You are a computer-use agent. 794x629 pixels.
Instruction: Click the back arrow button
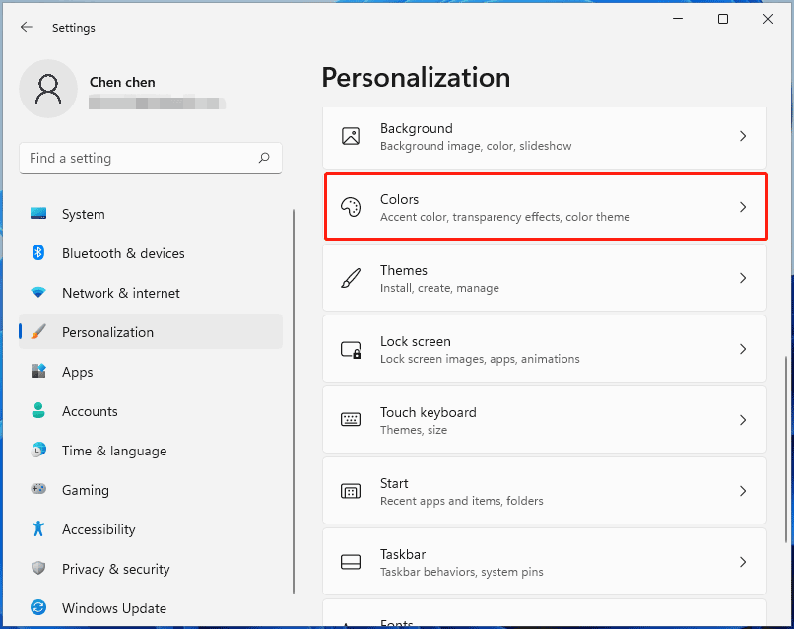[27, 27]
